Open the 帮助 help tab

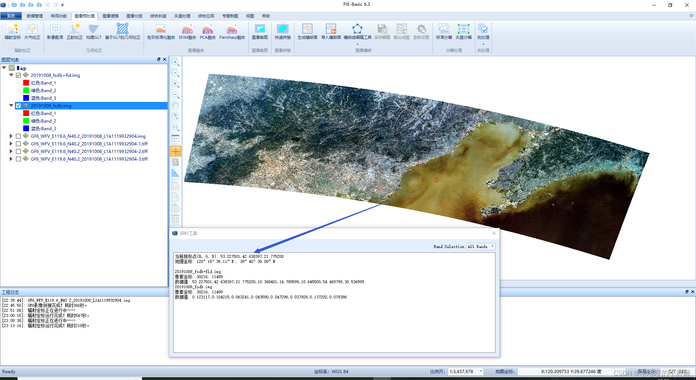pyautogui.click(x=266, y=16)
